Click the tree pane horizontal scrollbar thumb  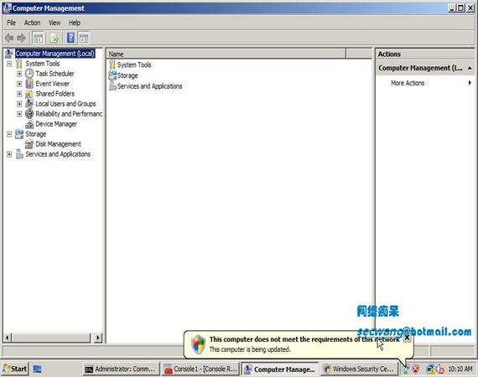point(51,338)
